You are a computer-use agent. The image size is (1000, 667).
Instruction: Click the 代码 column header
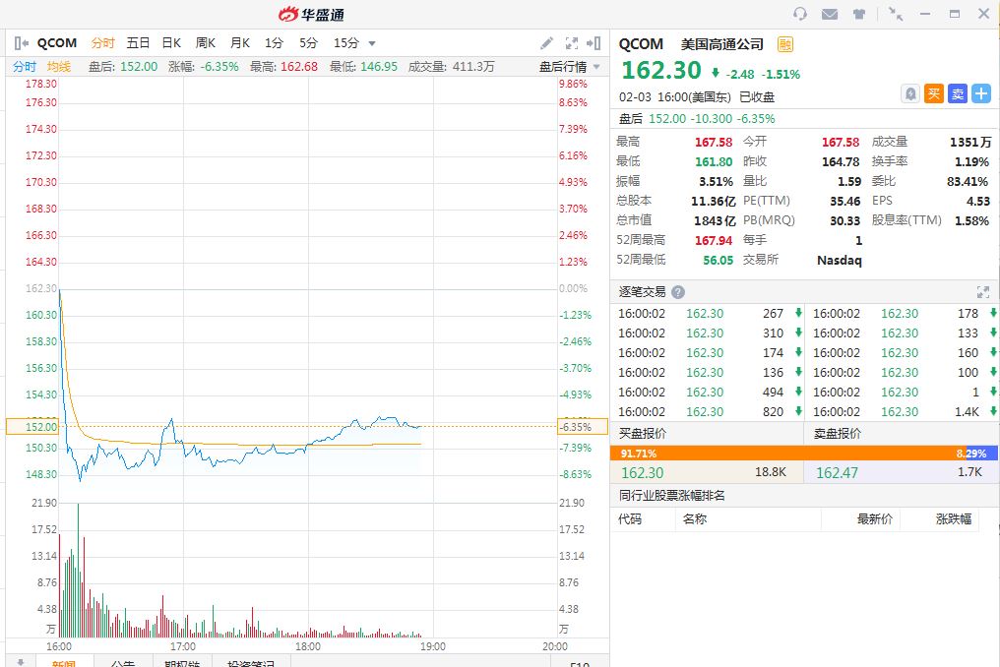click(630, 519)
